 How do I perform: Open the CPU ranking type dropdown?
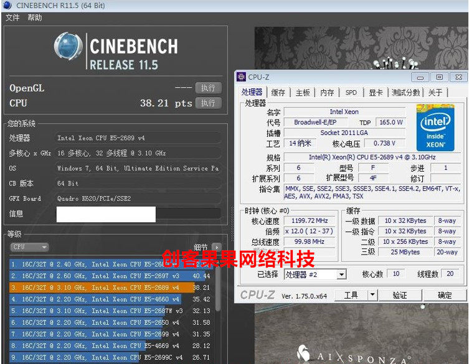click(30, 247)
